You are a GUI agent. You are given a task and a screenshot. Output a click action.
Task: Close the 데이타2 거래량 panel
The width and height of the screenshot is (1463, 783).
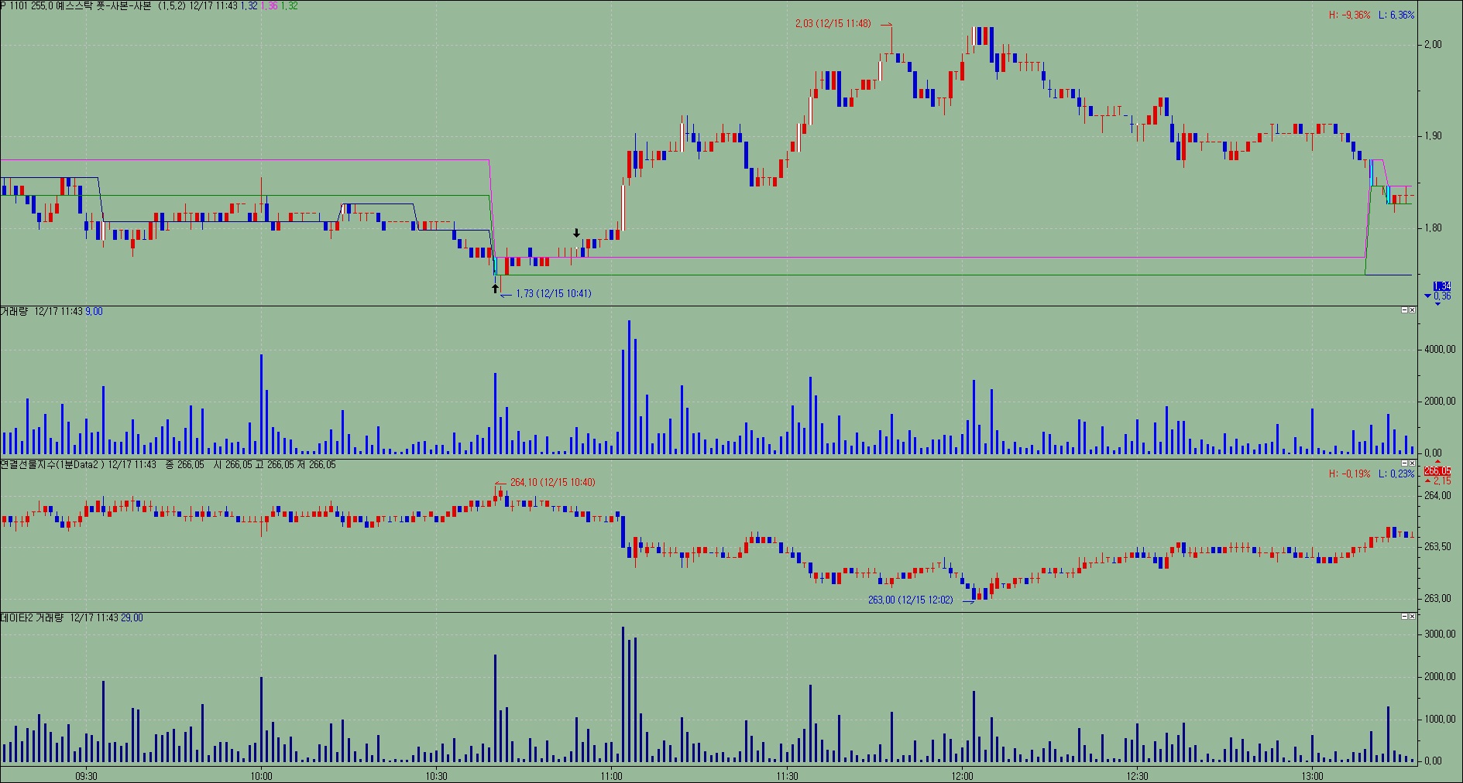click(1412, 617)
